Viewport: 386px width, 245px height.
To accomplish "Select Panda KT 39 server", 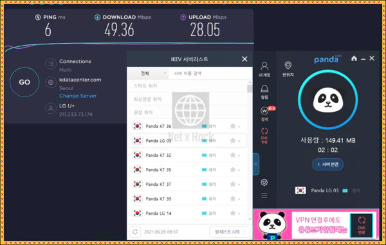I will tap(188, 199).
